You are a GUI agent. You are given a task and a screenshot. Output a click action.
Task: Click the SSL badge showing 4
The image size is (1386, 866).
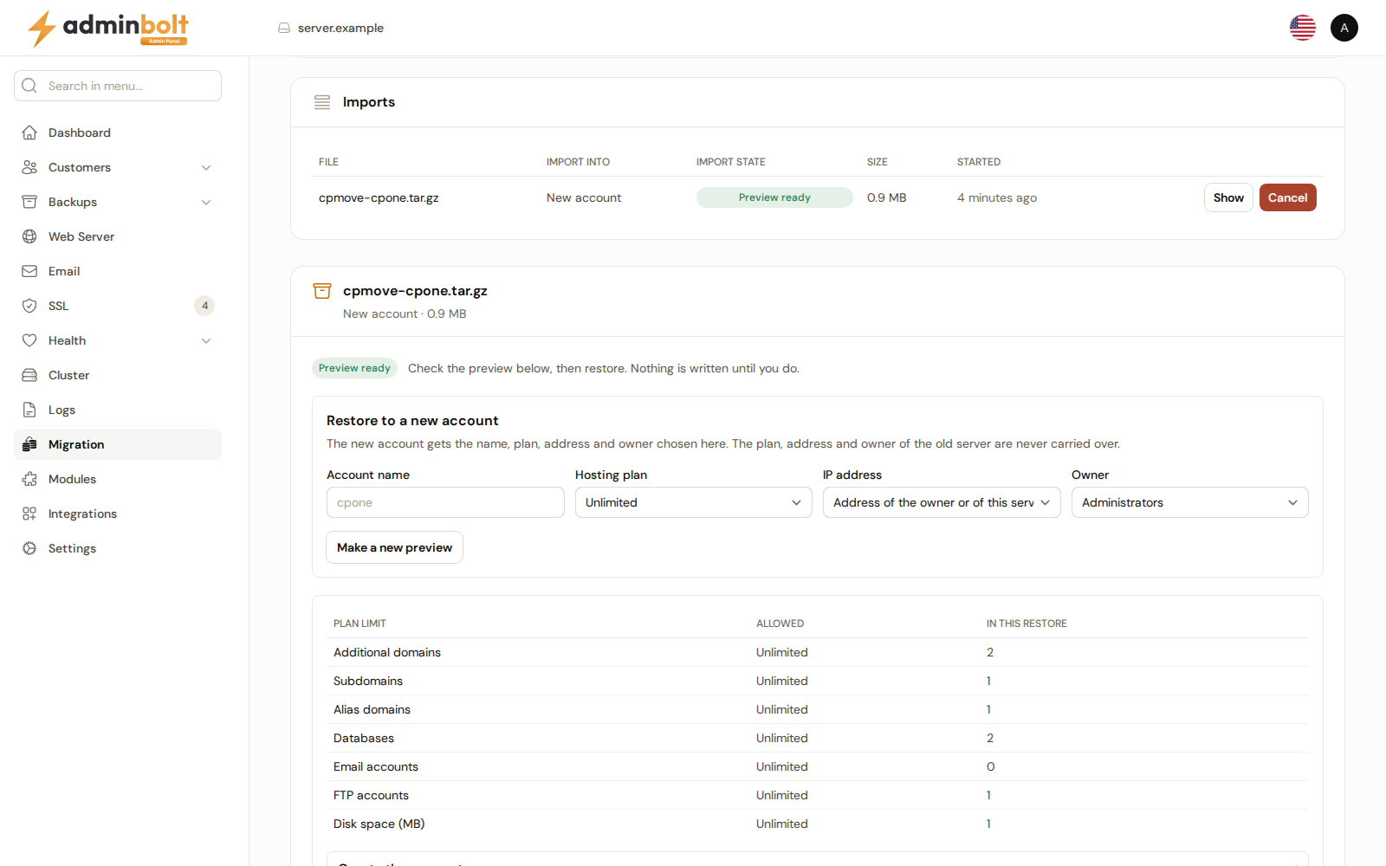point(204,306)
